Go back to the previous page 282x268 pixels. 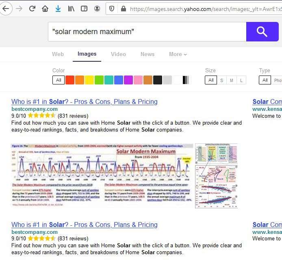[x=6, y=9]
